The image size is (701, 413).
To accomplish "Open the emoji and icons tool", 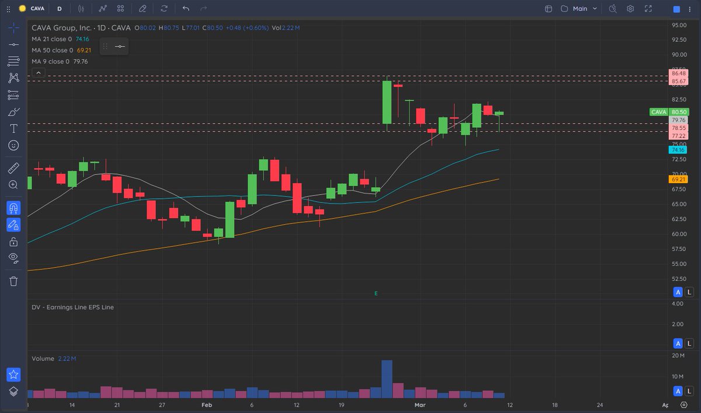I will pos(13,145).
